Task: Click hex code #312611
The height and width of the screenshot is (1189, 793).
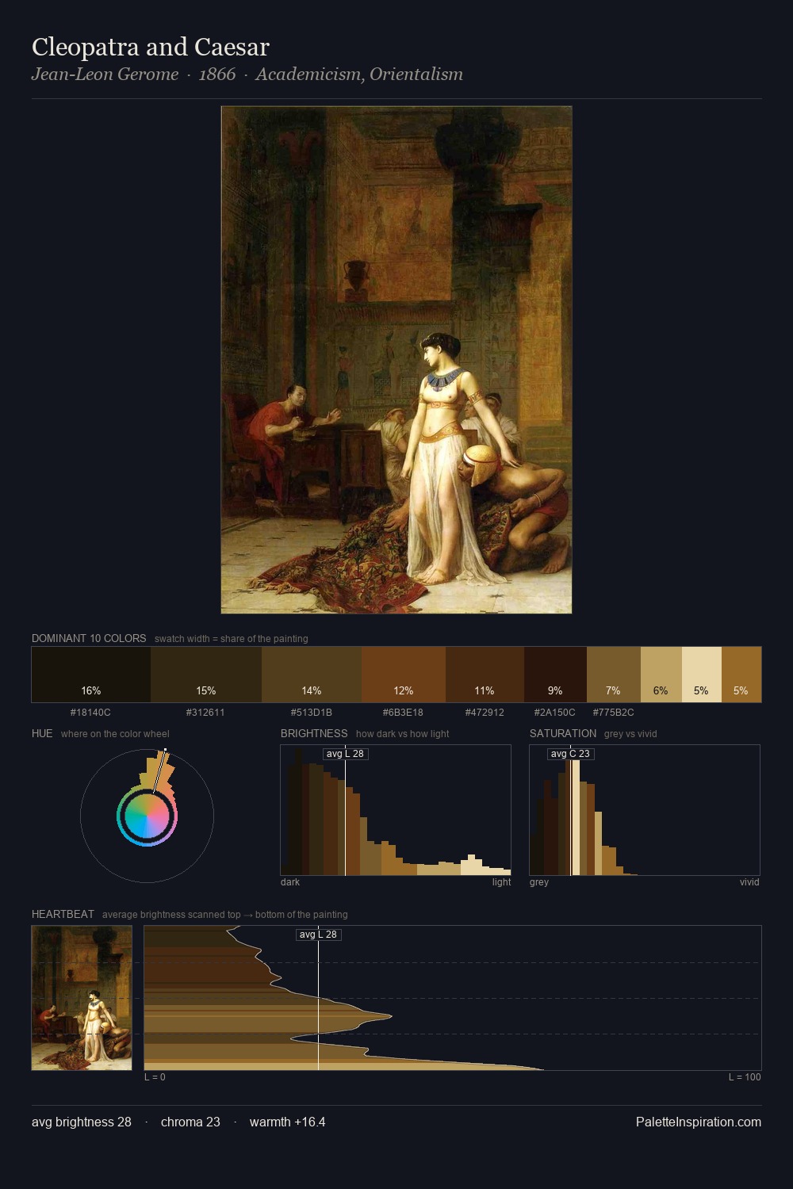Action: (205, 713)
